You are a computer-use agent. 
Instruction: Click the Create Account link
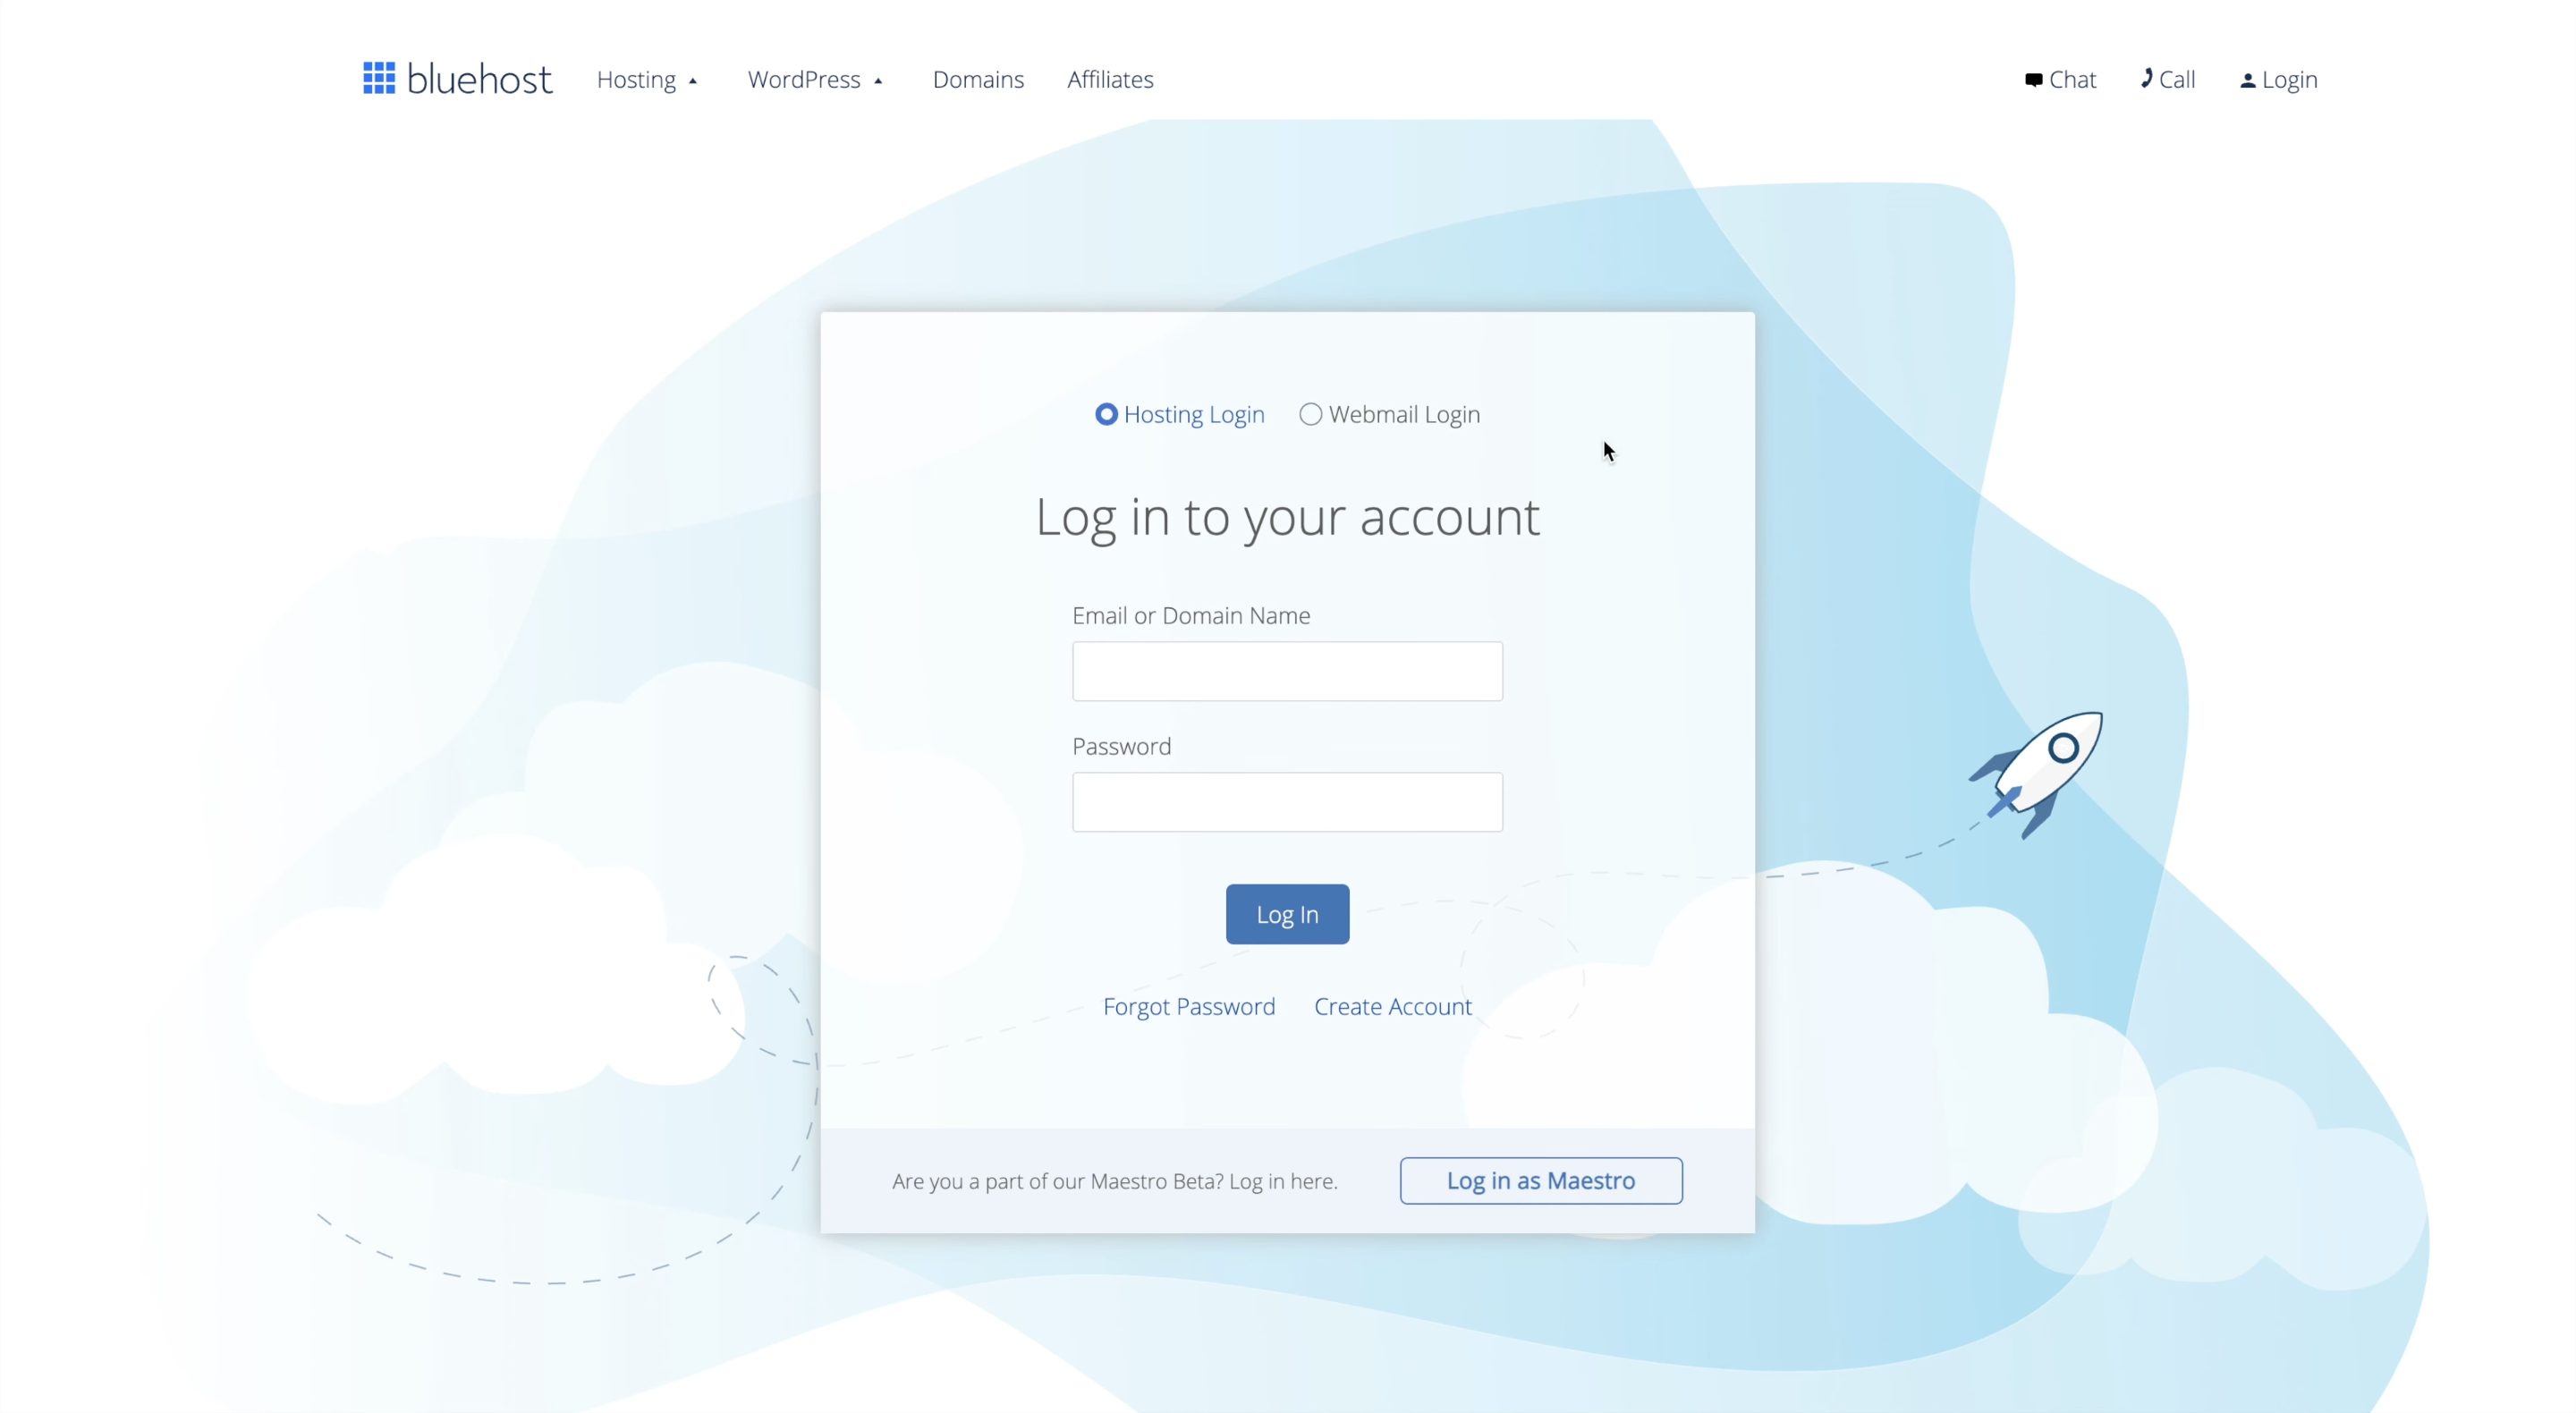[x=1394, y=1006]
